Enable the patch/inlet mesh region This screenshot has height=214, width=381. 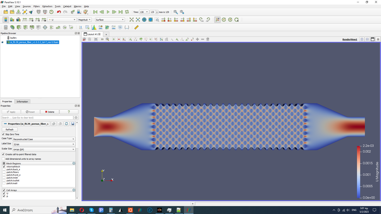[x=4, y=178]
